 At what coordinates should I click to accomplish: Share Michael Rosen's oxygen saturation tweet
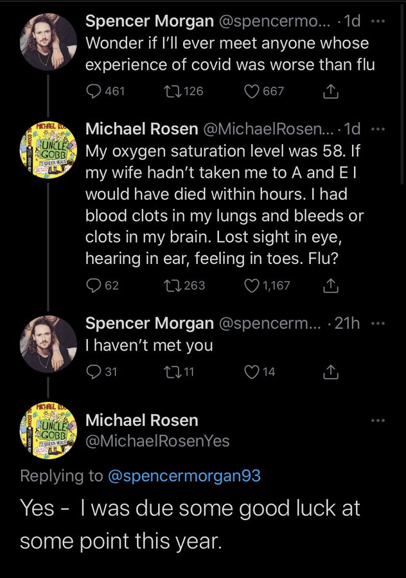[x=331, y=285]
